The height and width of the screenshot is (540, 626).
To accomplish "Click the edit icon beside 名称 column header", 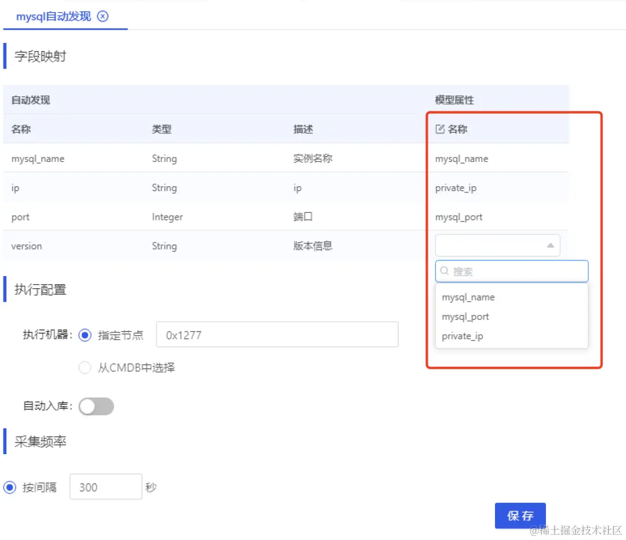I will [439, 129].
